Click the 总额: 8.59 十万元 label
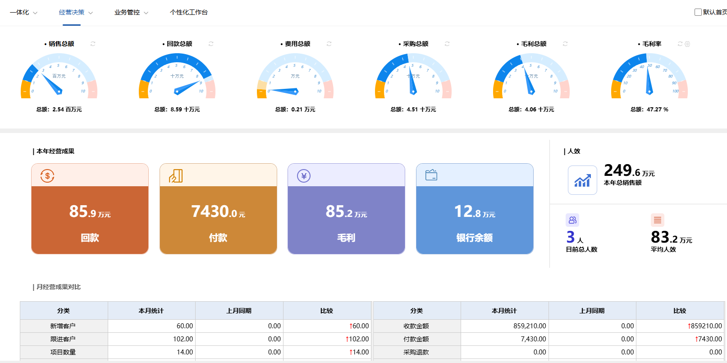 [x=177, y=110]
